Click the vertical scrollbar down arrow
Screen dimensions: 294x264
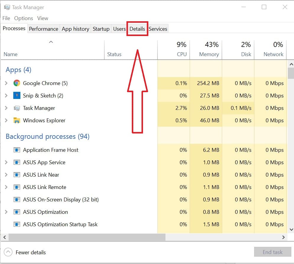click(291, 229)
